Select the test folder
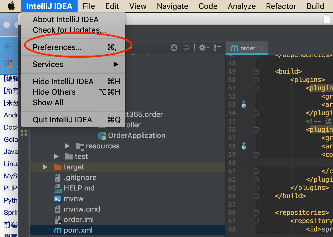Screen dimensions: 333x237 (x=81, y=157)
